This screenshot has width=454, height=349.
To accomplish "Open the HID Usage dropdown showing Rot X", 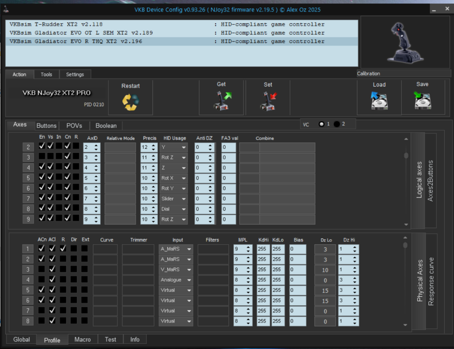I will point(174,178).
